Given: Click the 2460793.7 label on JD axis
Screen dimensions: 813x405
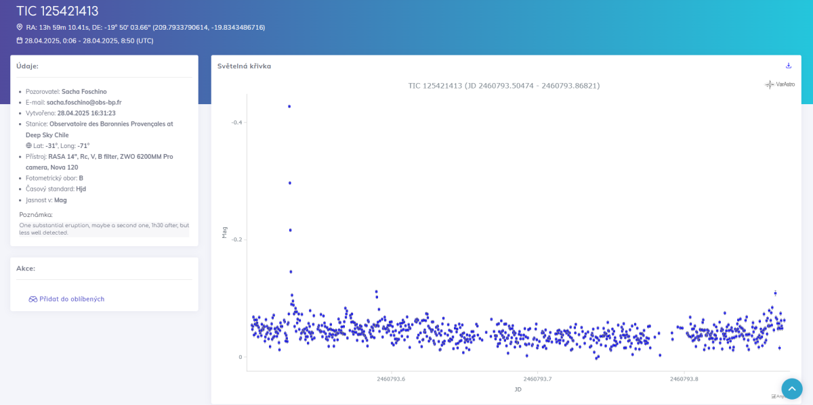Looking at the screenshot, I should (x=537, y=379).
